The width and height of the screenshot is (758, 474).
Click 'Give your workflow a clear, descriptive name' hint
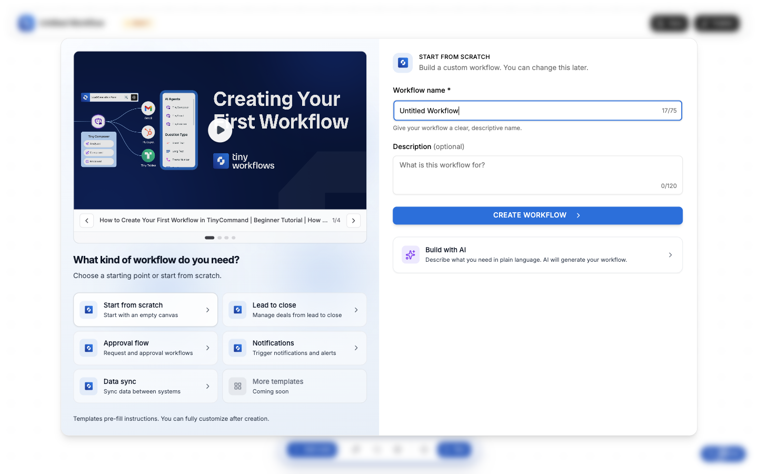457,128
